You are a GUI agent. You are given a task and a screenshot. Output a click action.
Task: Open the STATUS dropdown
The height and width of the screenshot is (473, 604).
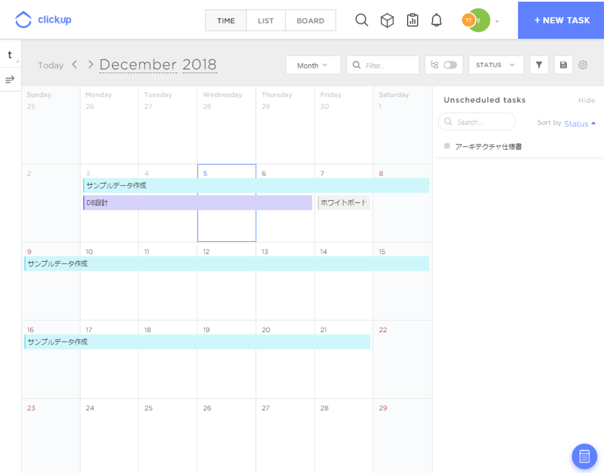[495, 65]
